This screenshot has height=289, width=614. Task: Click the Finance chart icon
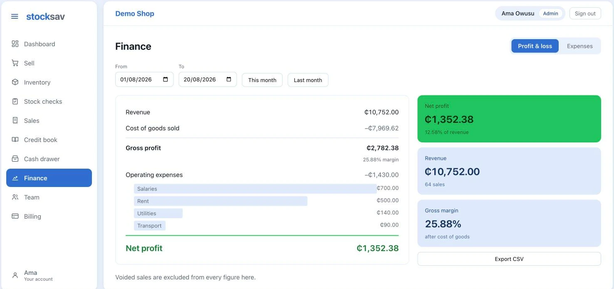(15, 178)
